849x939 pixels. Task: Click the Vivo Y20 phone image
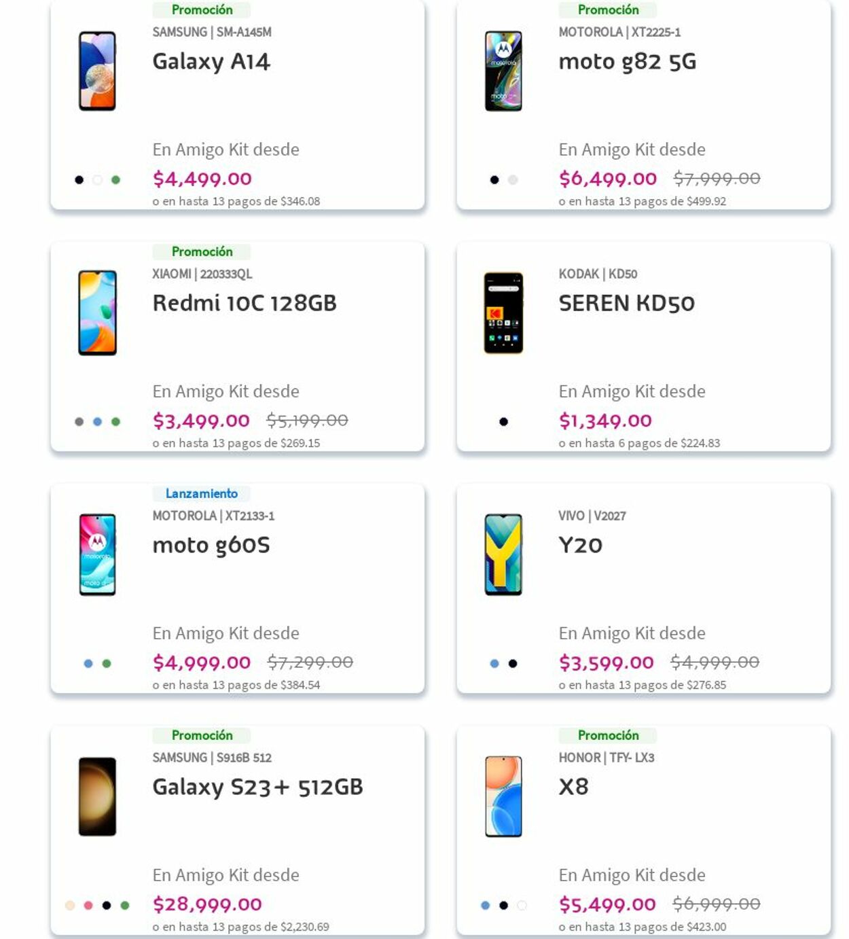pyautogui.click(x=503, y=554)
